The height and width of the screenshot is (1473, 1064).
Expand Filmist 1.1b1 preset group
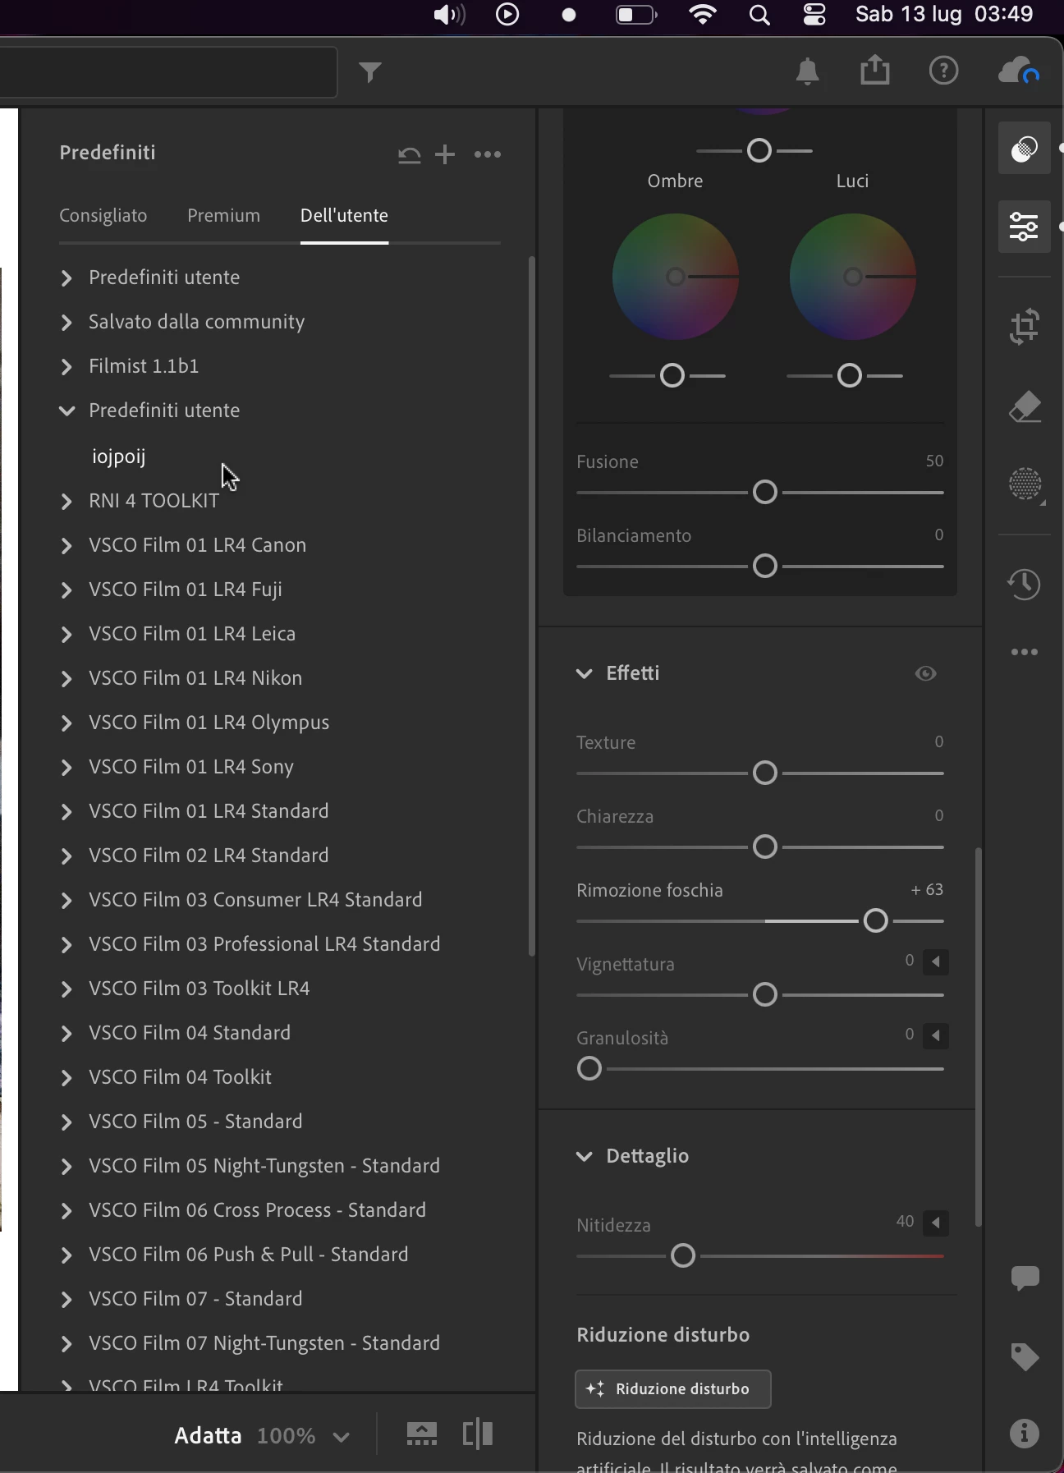(66, 367)
